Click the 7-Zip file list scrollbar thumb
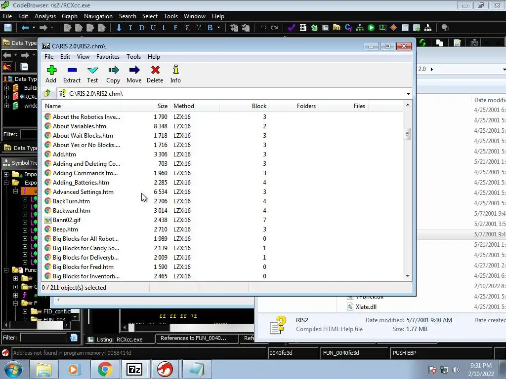 click(407, 134)
